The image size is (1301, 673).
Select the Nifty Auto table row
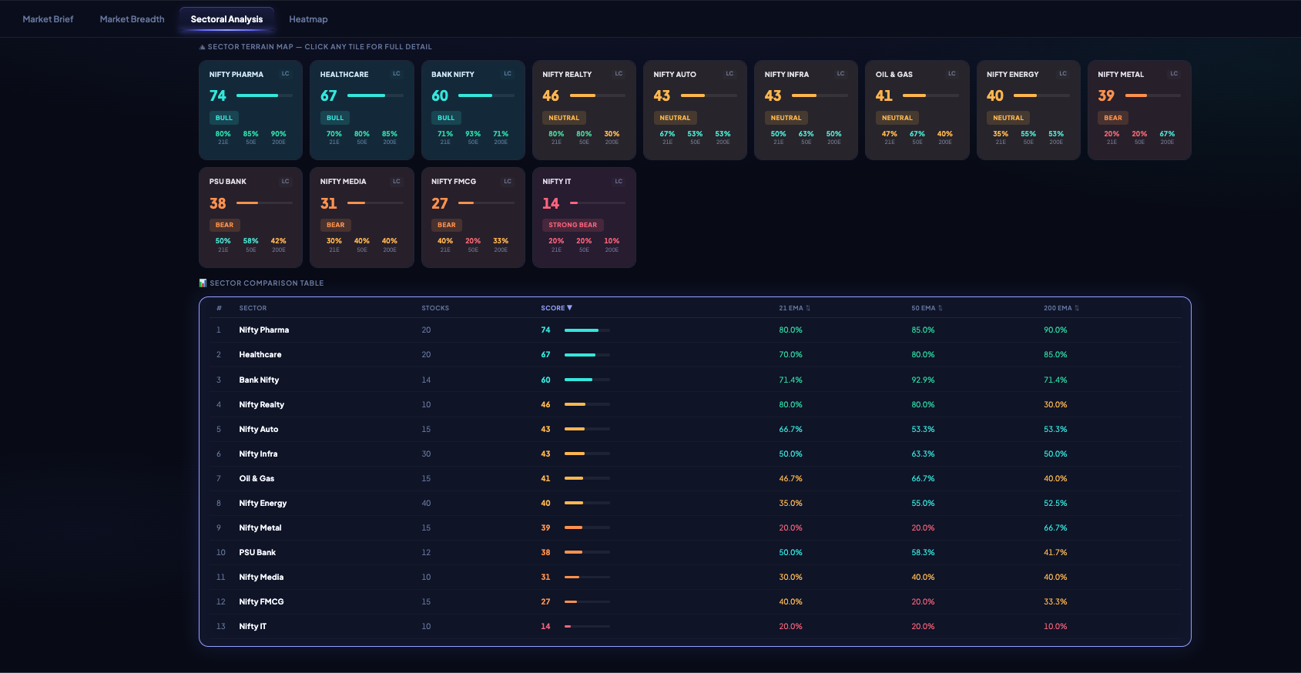[695, 429]
